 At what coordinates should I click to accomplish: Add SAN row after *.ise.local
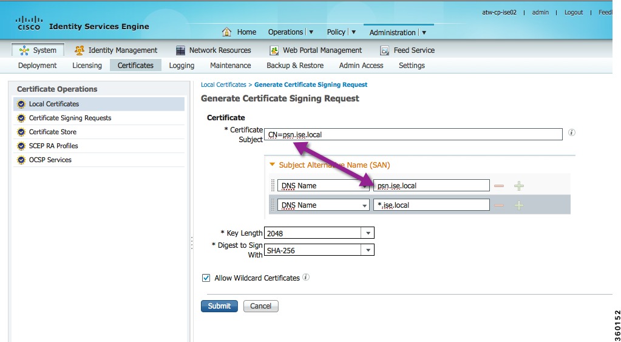(519, 205)
